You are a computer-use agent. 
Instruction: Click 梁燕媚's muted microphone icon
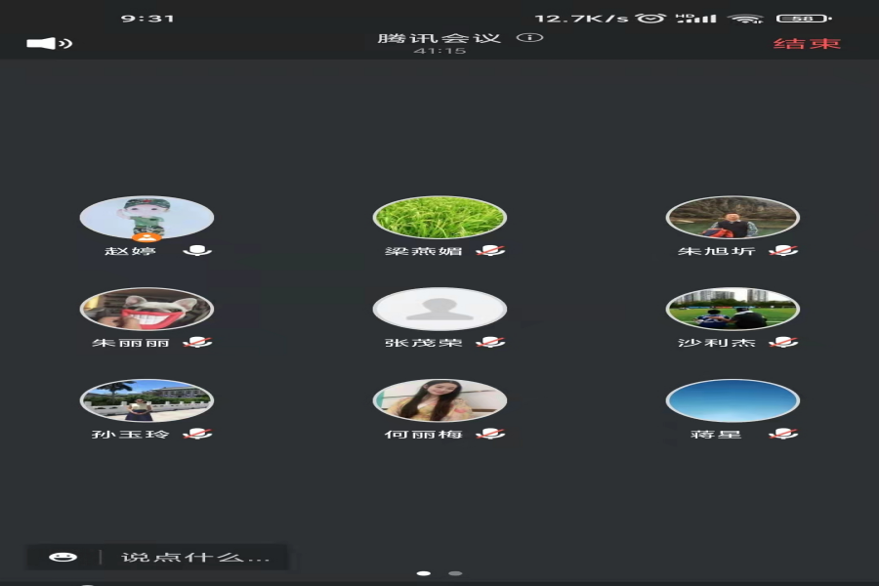click(490, 251)
